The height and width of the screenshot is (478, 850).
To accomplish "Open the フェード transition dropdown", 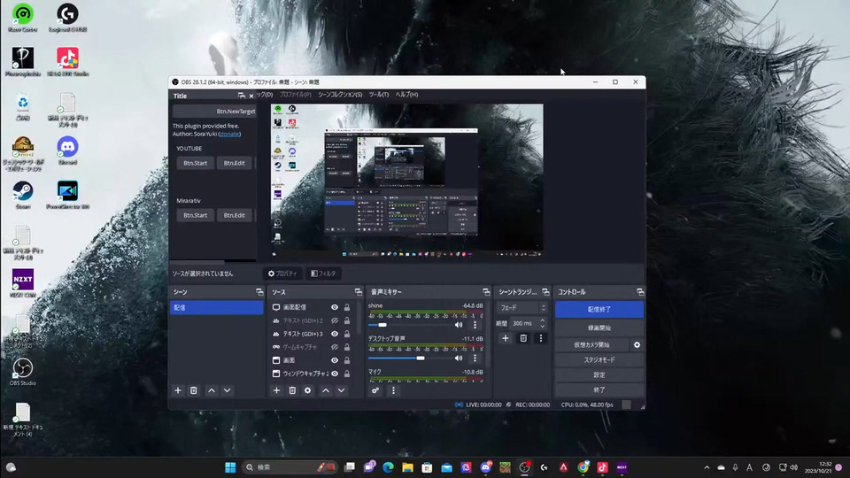I will point(522,308).
